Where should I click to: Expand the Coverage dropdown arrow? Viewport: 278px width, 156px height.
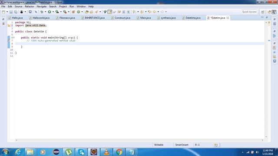[x=61, y=12]
